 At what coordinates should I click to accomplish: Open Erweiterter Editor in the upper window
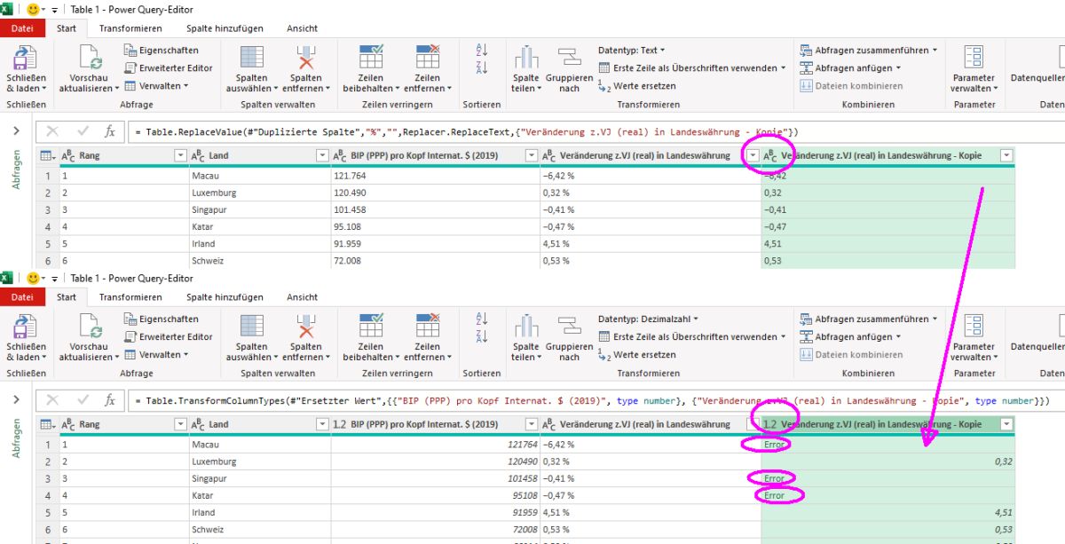click(x=169, y=67)
